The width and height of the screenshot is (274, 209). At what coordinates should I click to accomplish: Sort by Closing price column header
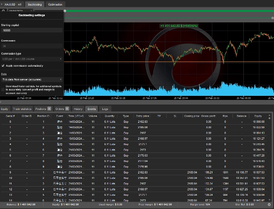click(192, 116)
